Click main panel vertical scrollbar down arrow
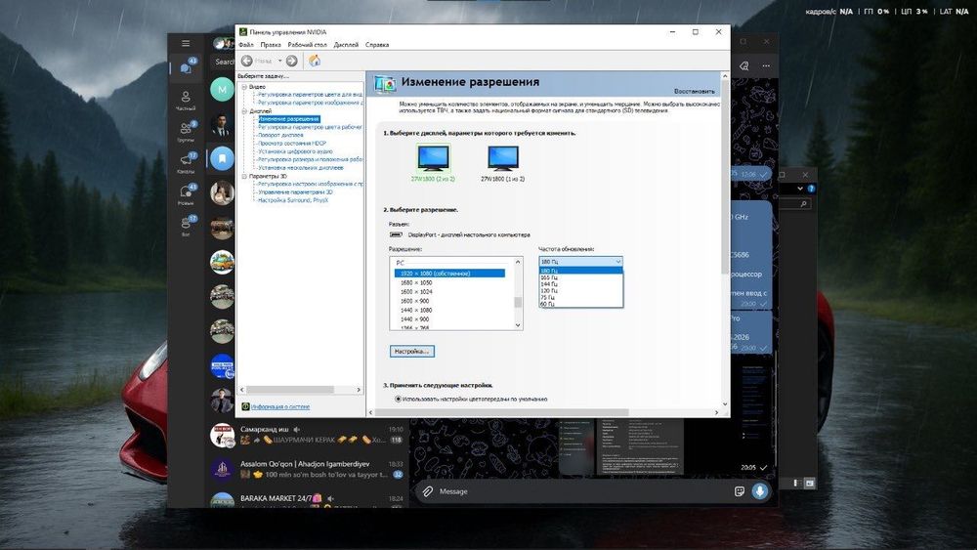Viewport: 977px width, 550px height. (x=725, y=403)
